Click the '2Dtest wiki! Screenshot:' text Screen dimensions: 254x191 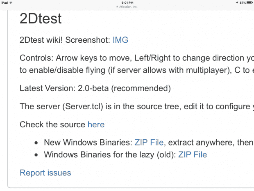pos(65,40)
